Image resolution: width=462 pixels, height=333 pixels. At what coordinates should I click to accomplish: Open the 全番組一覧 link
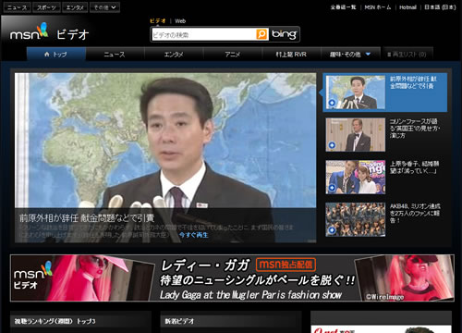(x=343, y=7)
